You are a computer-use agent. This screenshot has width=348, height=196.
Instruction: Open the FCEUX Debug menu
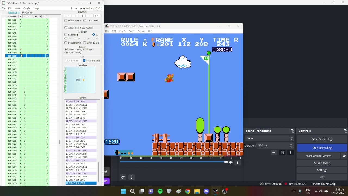point(141,32)
